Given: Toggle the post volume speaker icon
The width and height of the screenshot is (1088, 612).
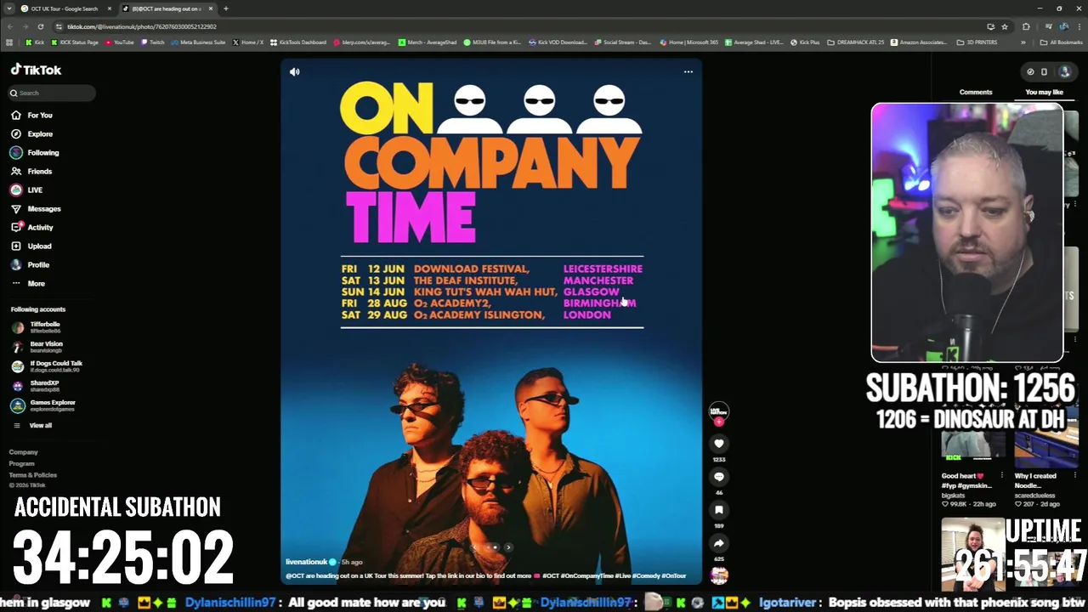Looking at the screenshot, I should click(294, 72).
